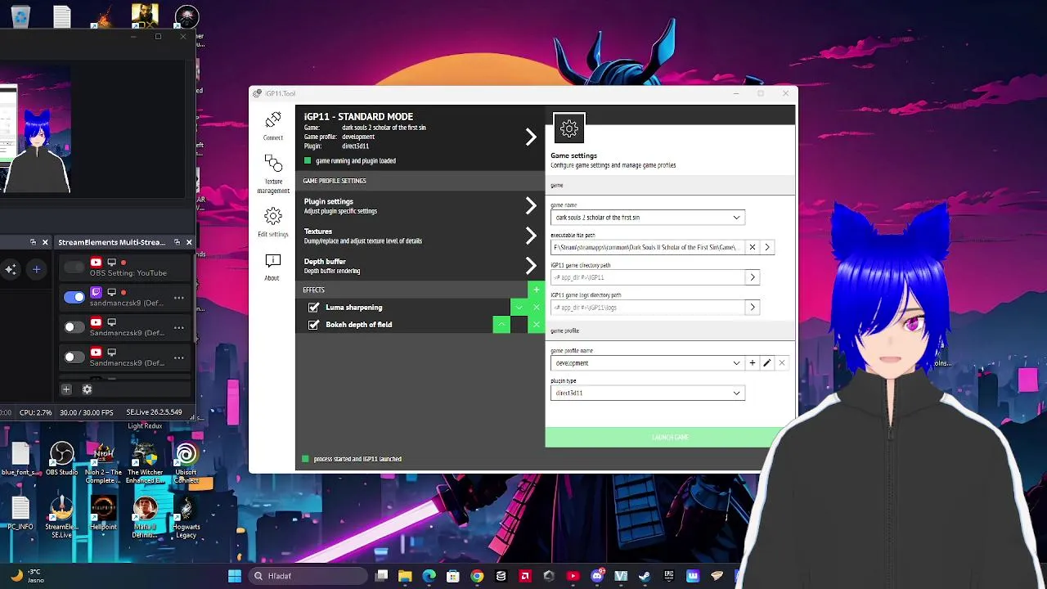
Task: Edit the game profile name
Action: point(767,363)
